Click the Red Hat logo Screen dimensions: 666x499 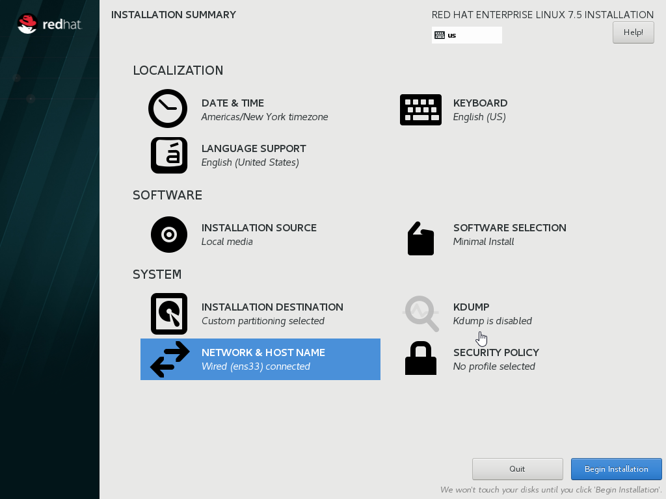(49, 23)
